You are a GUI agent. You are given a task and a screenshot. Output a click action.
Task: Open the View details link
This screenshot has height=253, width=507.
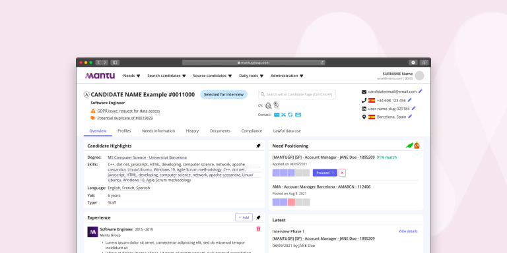[x=408, y=231]
